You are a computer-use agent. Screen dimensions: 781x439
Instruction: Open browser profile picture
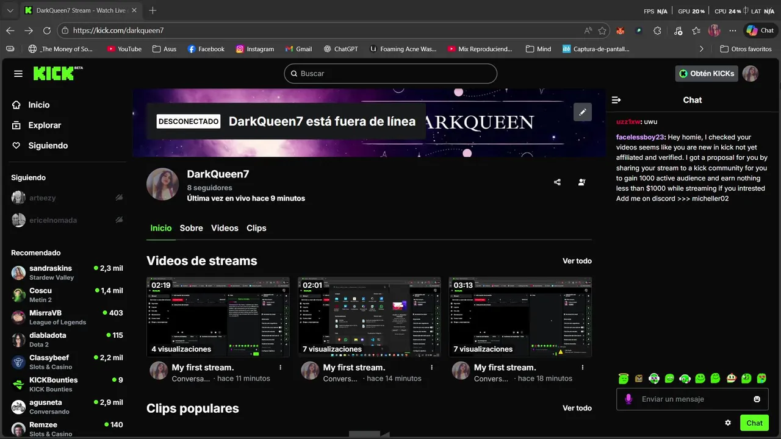click(x=714, y=30)
